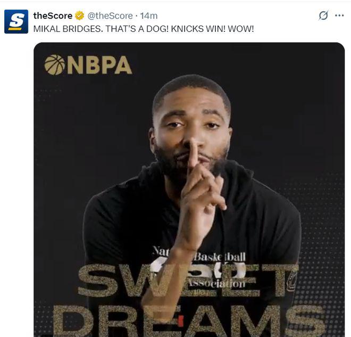
Task: Click the gold verified badge
Action: (79, 15)
